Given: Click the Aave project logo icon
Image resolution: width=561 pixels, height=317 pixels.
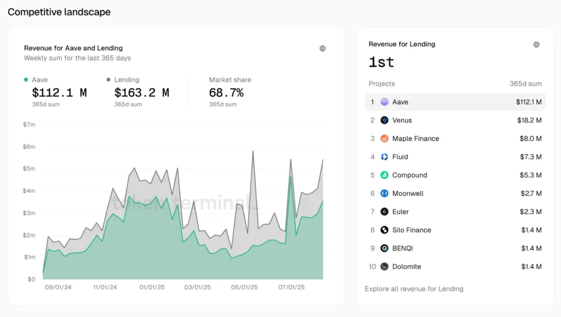Looking at the screenshot, I should pos(384,102).
